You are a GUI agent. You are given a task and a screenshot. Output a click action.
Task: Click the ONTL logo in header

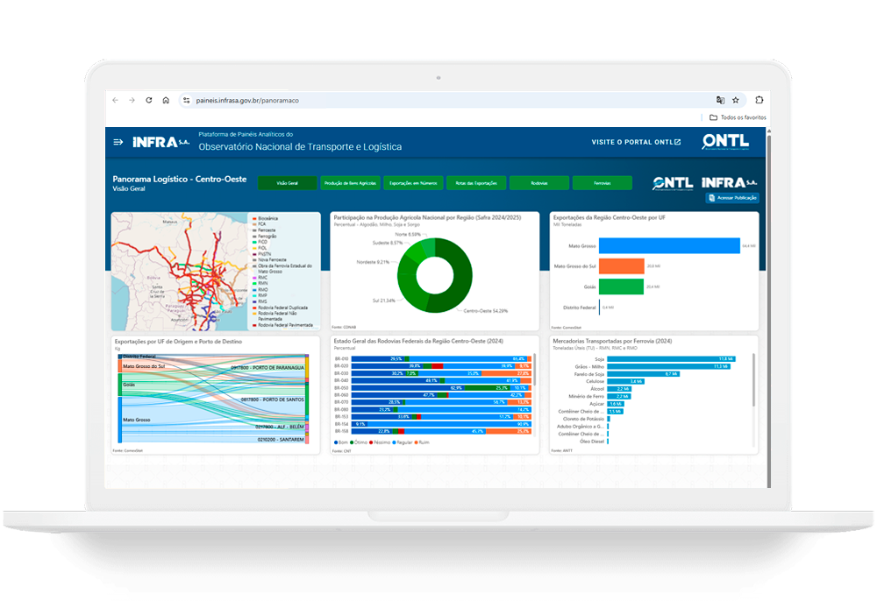[x=725, y=142]
